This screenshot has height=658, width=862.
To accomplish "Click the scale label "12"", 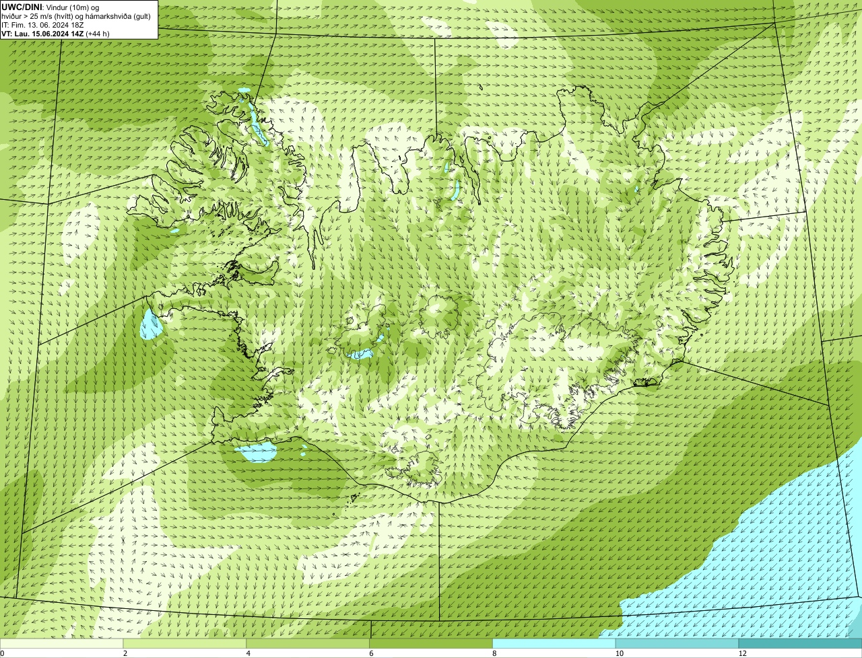I will click(742, 653).
